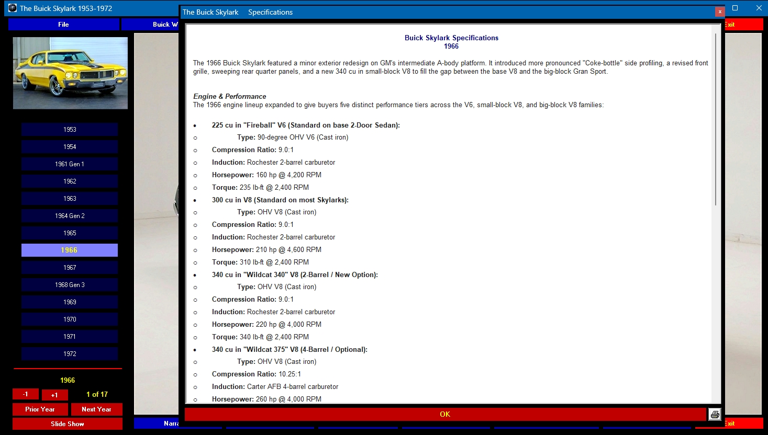Select the 1954 model year
Viewport: 768px width, 435px height.
point(70,147)
